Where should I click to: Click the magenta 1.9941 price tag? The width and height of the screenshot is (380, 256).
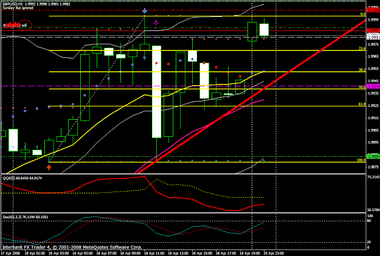pos(373,86)
